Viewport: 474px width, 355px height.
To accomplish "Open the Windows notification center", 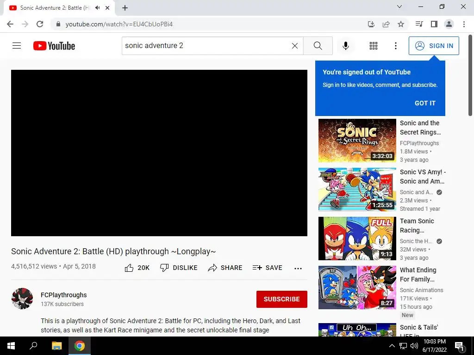I will (460, 346).
